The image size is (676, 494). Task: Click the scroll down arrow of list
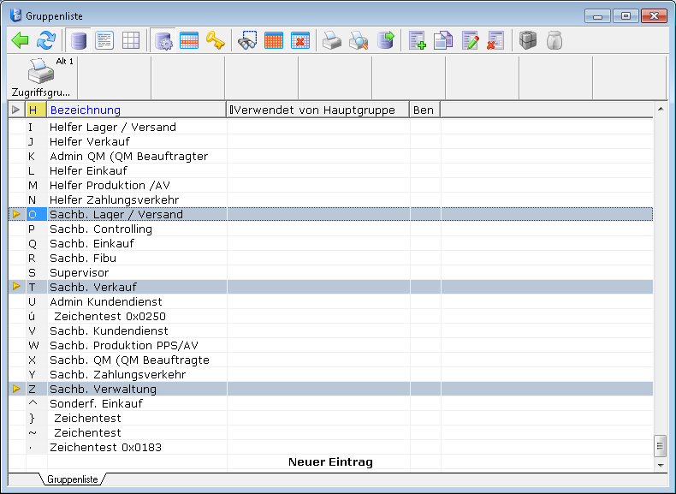pyautogui.click(x=660, y=465)
